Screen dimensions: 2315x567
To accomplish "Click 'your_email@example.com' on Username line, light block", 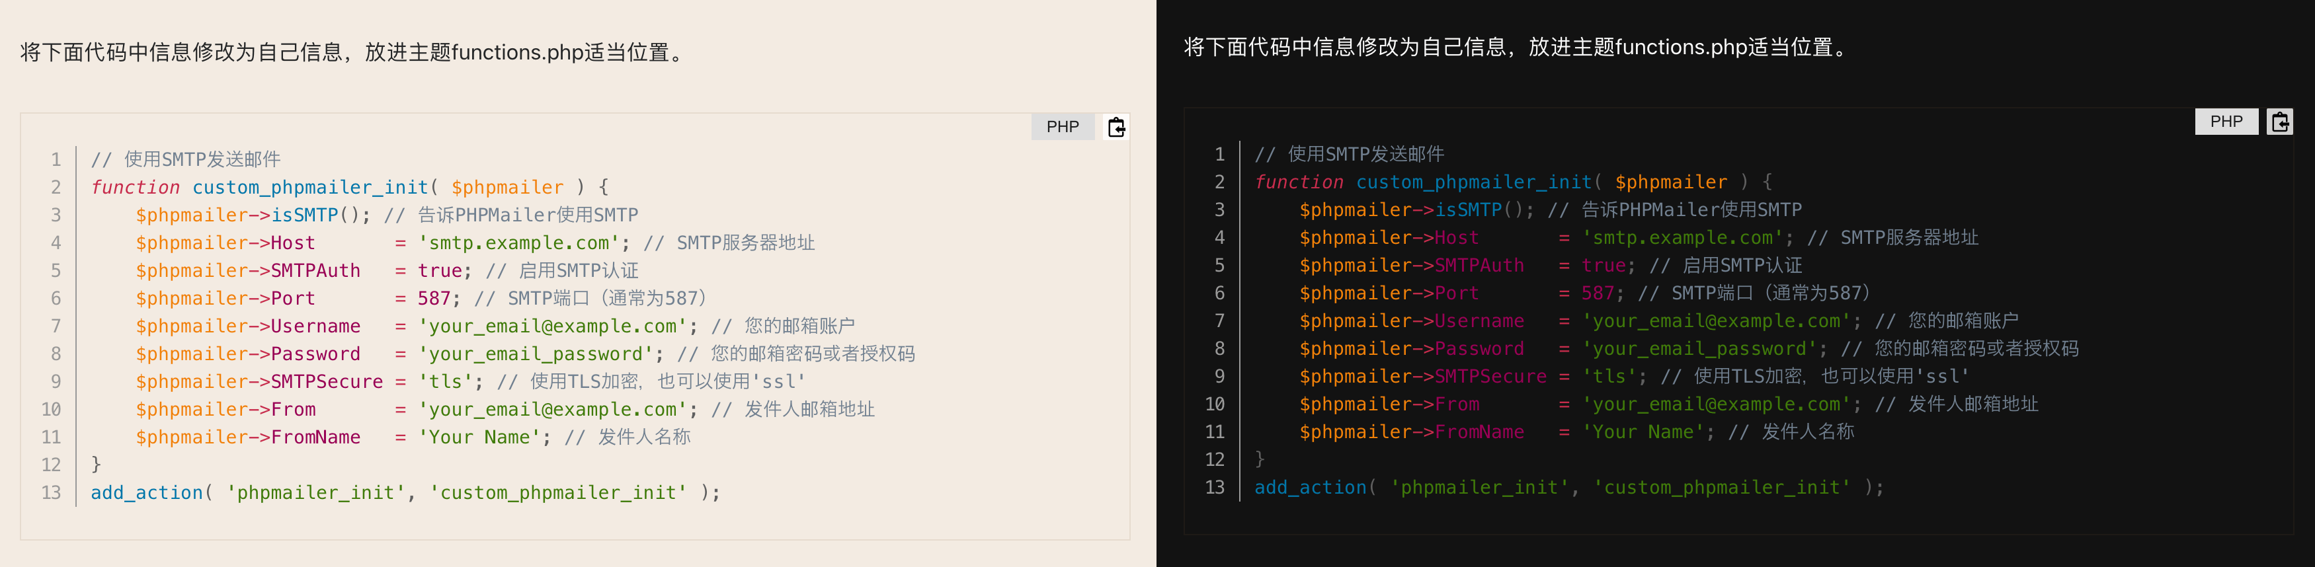I will click(551, 326).
